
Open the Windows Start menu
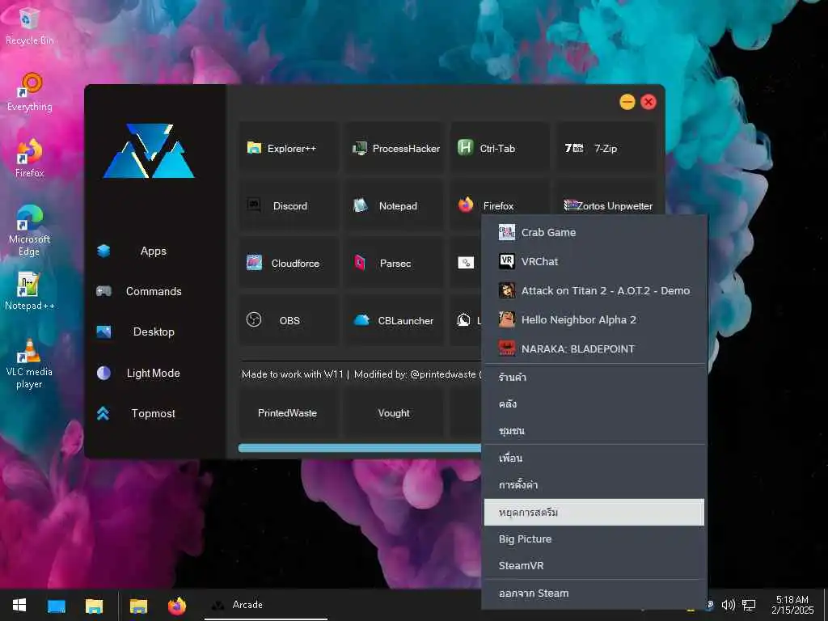pos(19,605)
